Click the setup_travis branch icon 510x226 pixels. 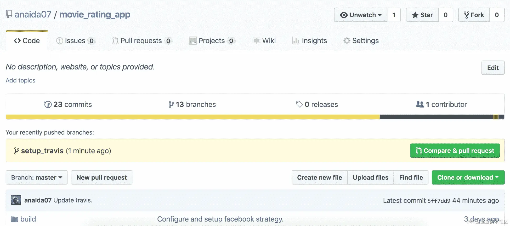(16, 151)
